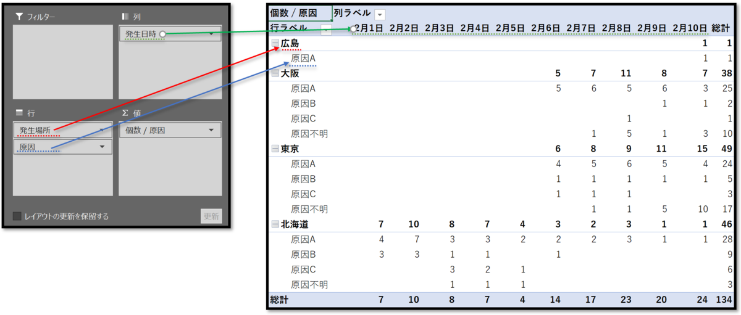
Task: Open the 列ラベル filter dropdown
Action: (380, 14)
